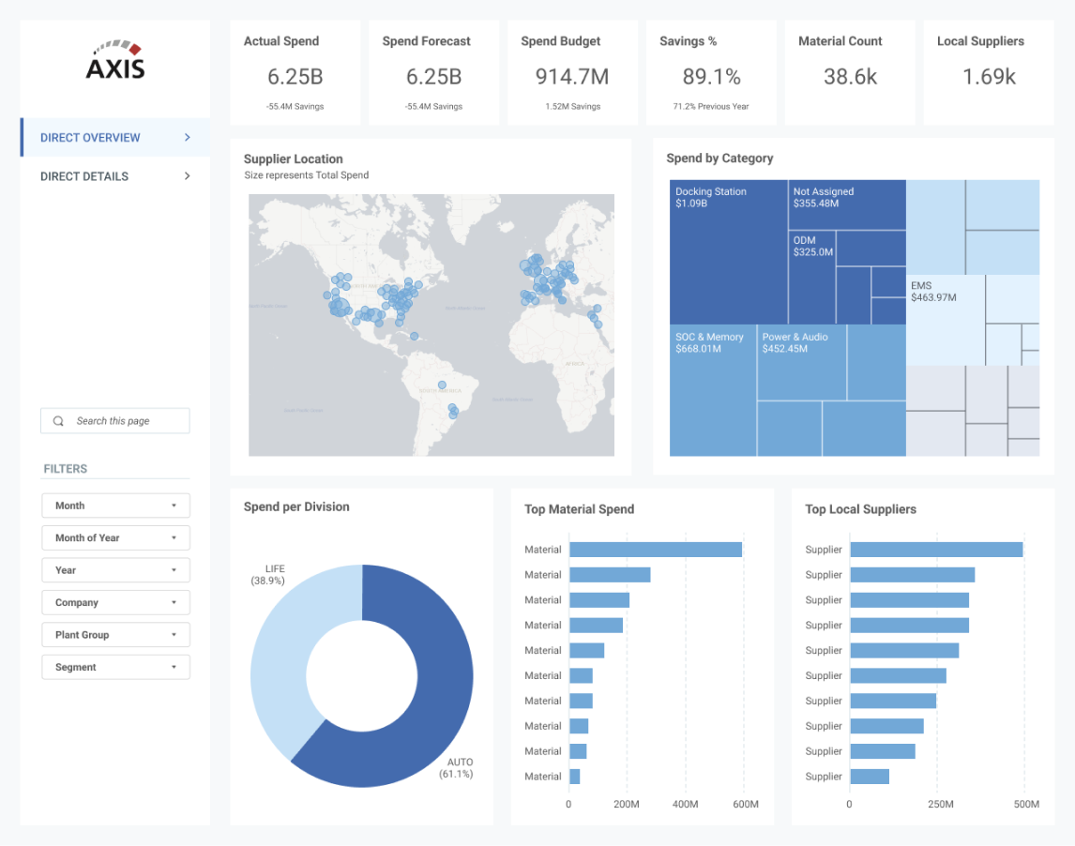This screenshot has height=846, width=1075.
Task: Expand the Month filter dropdown
Action: (115, 506)
